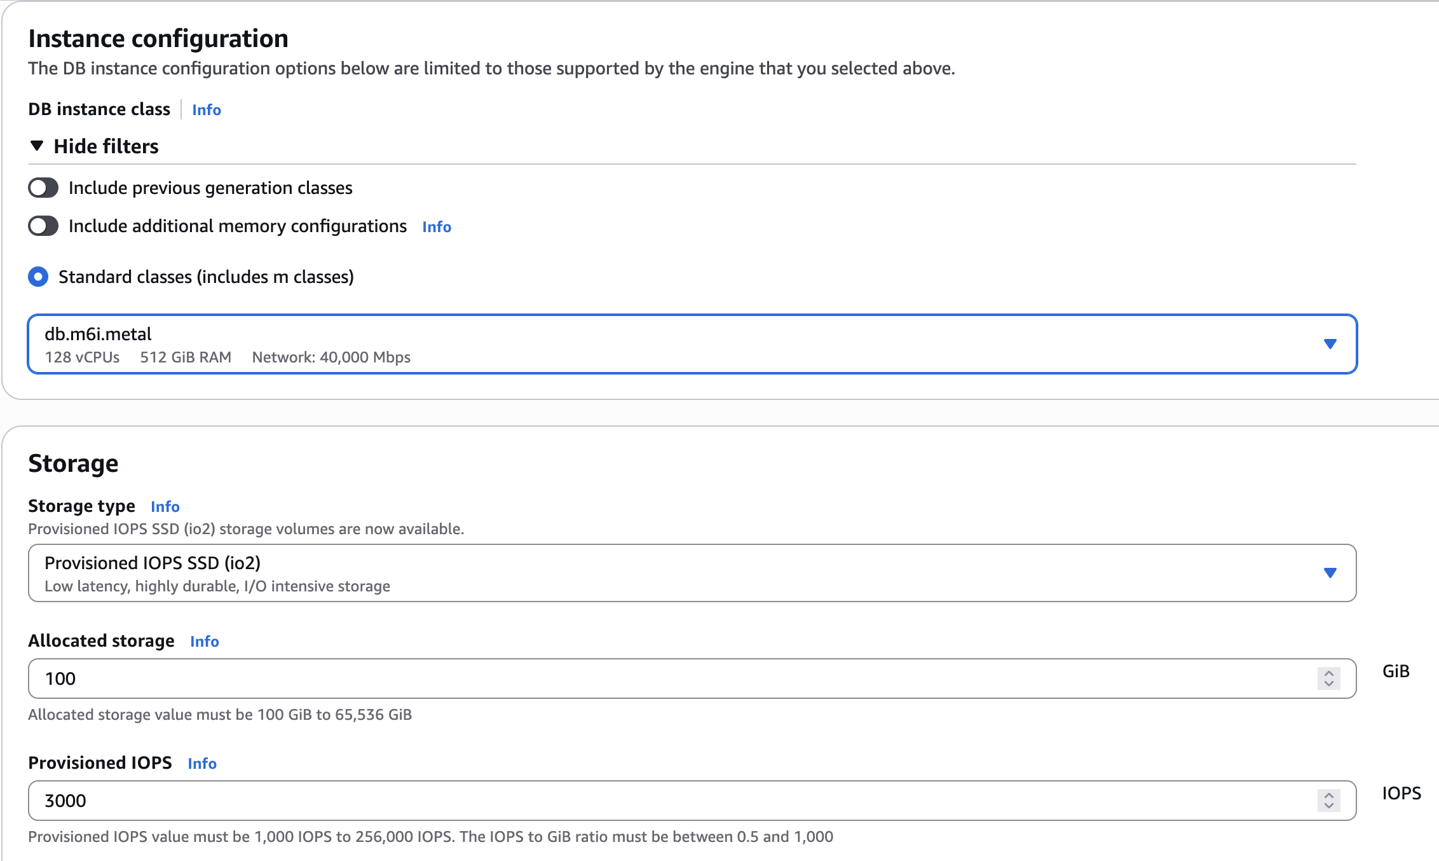
Task: Open Info link next to Allocated storage
Action: (x=205, y=642)
